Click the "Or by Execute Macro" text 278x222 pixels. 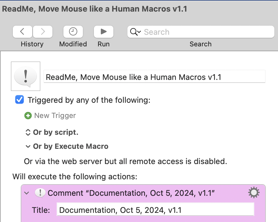tap(71, 147)
